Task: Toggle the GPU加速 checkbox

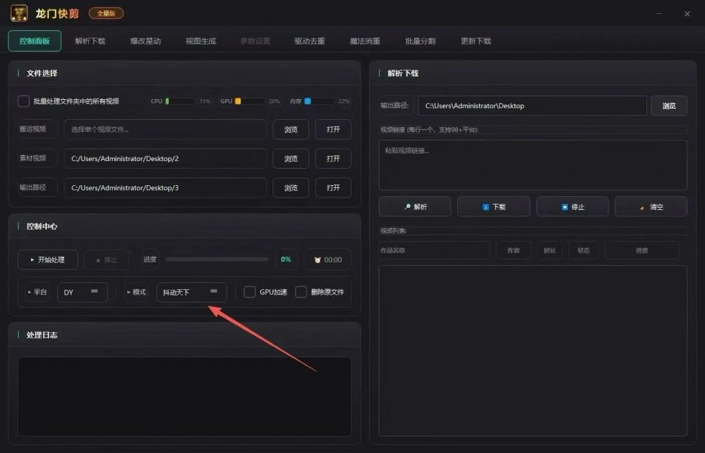Action: [250, 292]
